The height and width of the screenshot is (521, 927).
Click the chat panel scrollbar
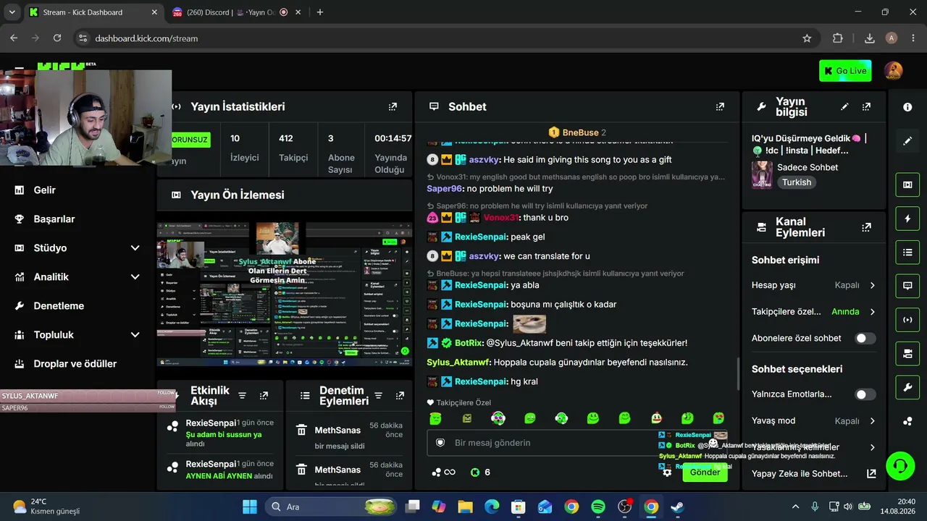(x=738, y=373)
